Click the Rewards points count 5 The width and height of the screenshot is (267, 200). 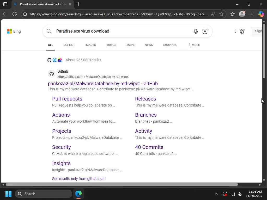(x=235, y=31)
